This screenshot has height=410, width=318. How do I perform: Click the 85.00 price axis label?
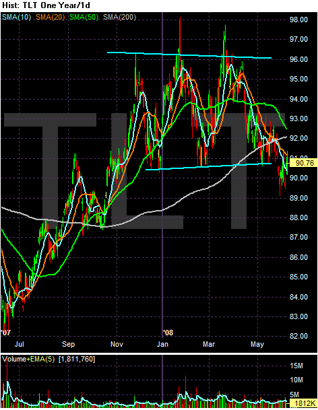[298, 277]
